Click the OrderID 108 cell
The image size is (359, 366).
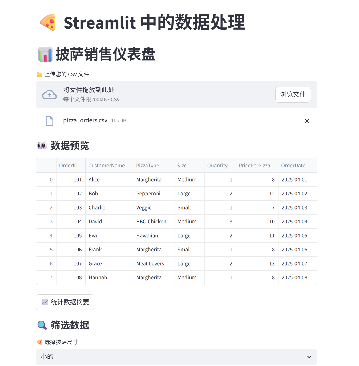71,277
